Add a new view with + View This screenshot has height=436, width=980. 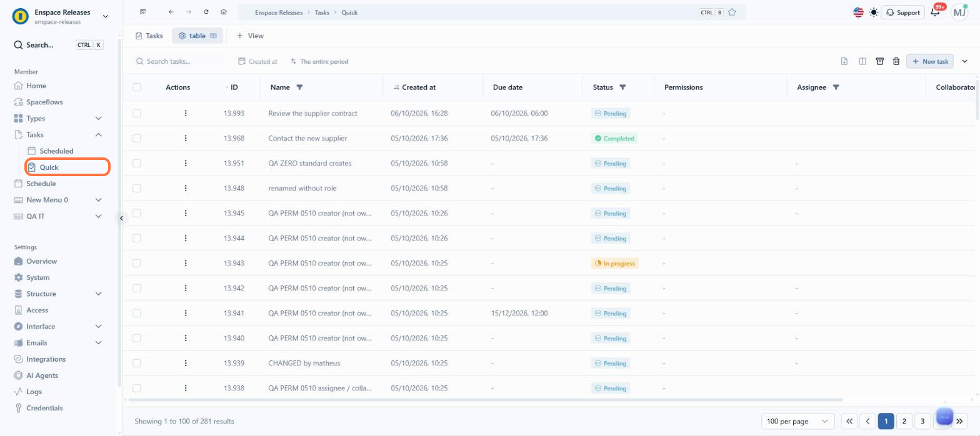point(250,36)
